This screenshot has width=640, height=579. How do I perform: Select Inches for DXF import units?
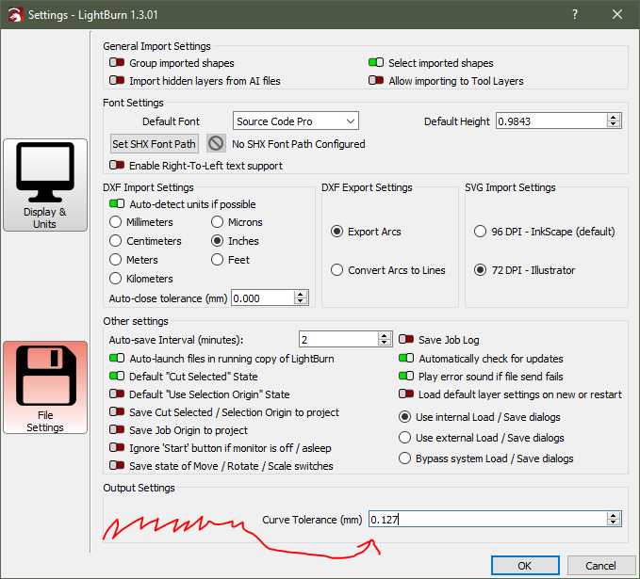[x=217, y=241]
